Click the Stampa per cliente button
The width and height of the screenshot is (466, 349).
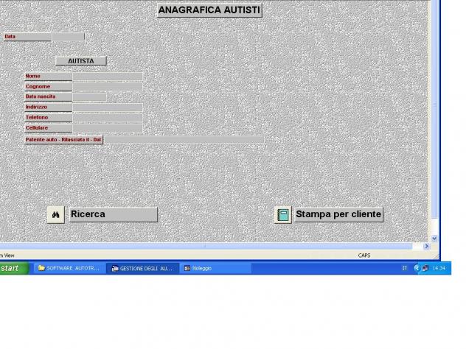tap(338, 214)
